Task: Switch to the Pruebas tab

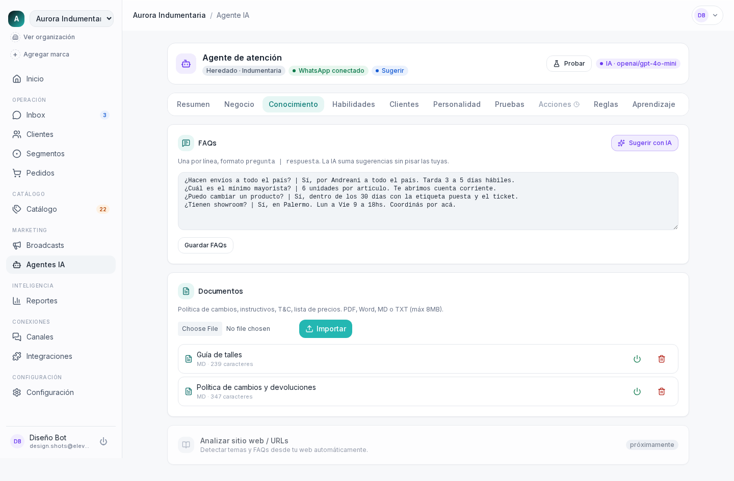Action: 510,104
